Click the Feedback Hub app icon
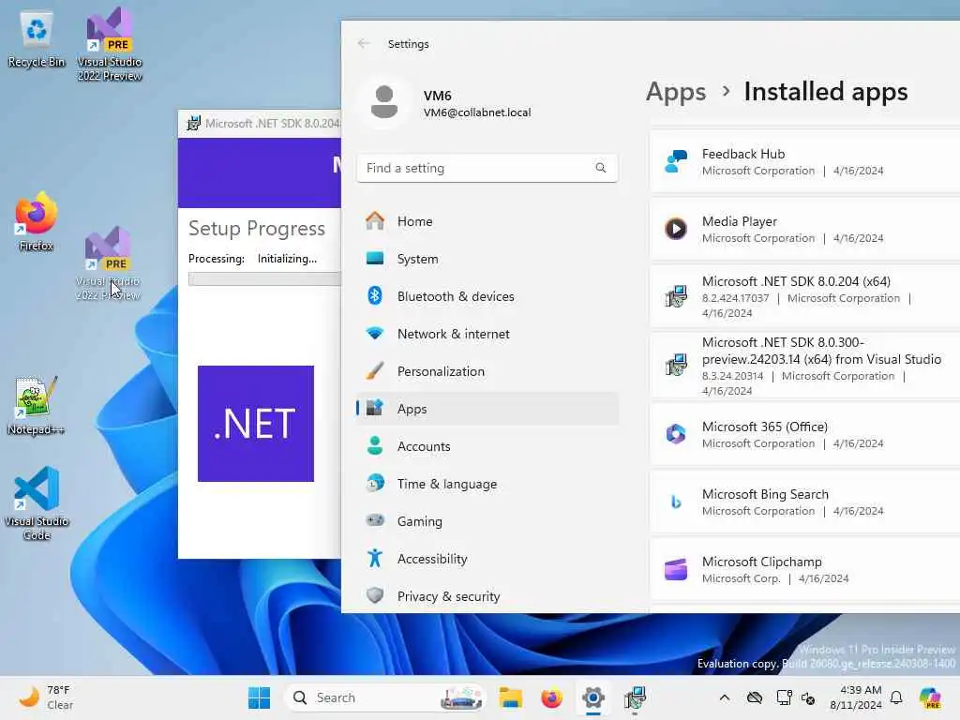960x720 pixels. [676, 161]
